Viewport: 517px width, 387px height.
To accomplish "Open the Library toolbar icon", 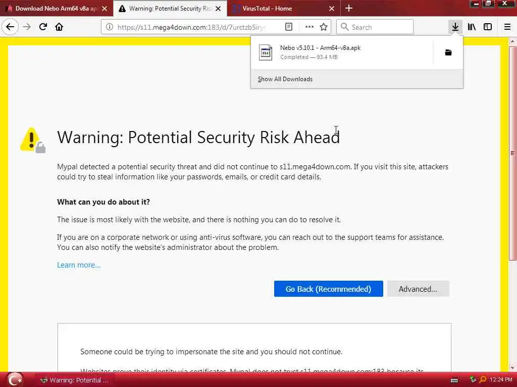I will pyautogui.click(x=472, y=27).
